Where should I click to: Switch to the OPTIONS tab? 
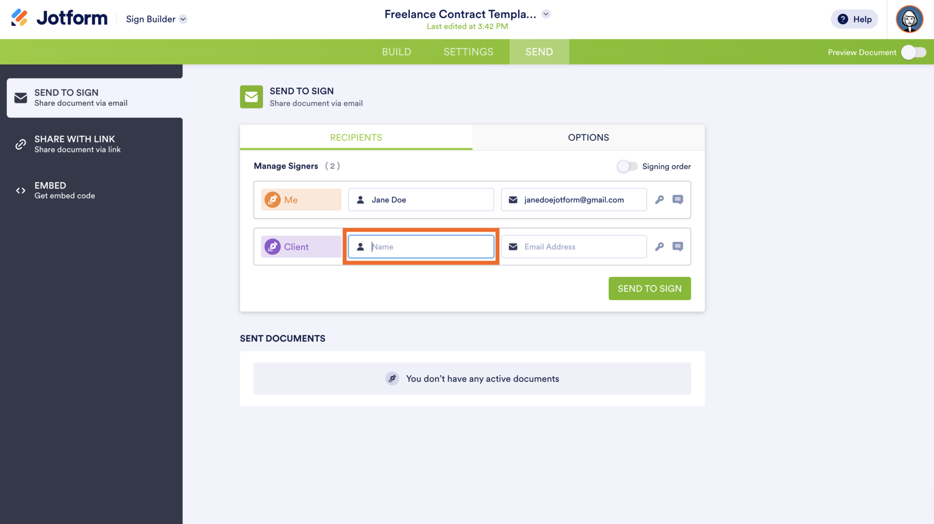pyautogui.click(x=588, y=137)
